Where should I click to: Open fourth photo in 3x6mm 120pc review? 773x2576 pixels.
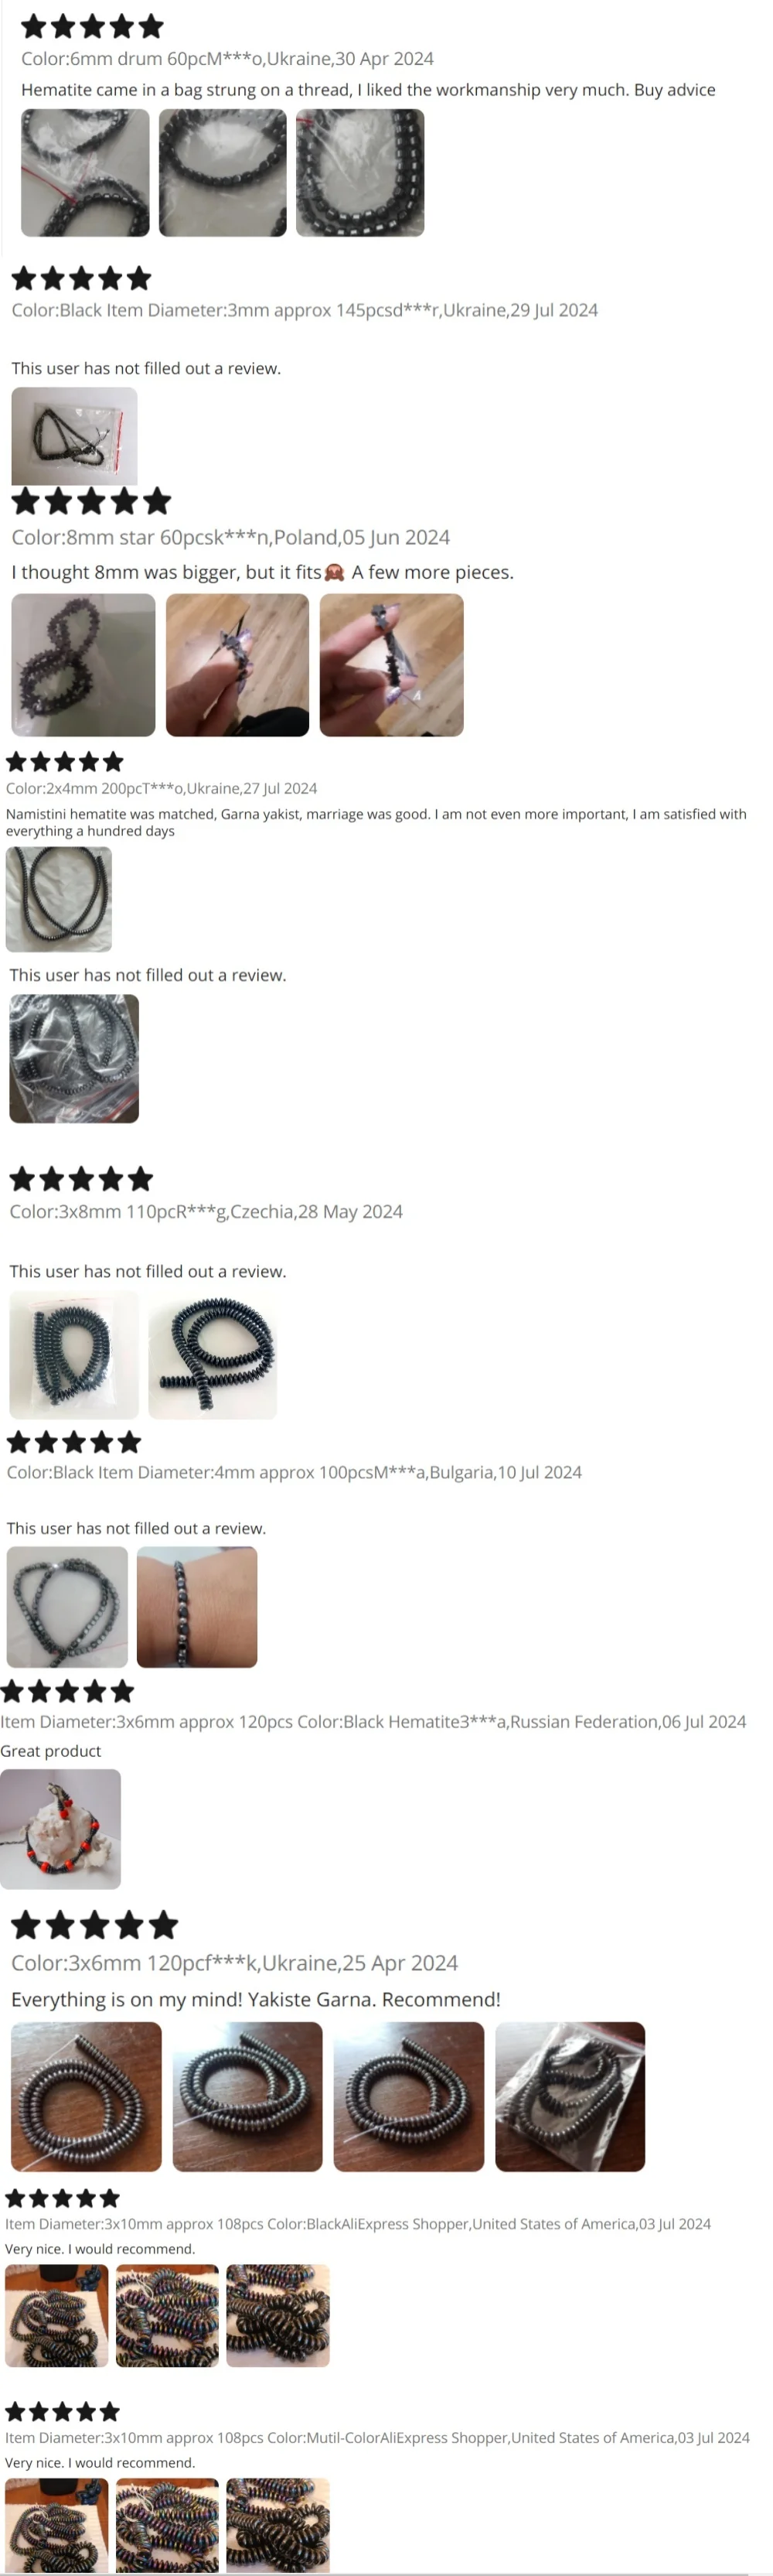(570, 2097)
